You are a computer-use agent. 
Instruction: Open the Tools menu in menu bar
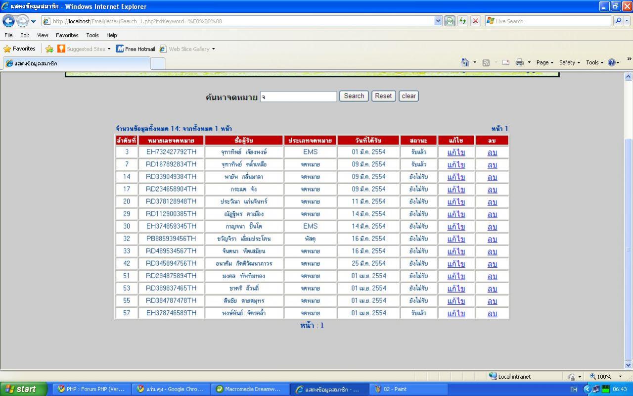click(x=92, y=35)
